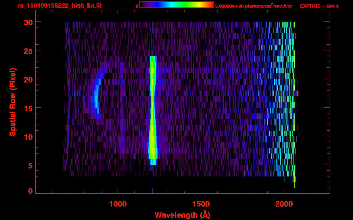Click the green band at the spectrum's right edge
The height and width of the screenshot is (220, 353).
[293, 86]
